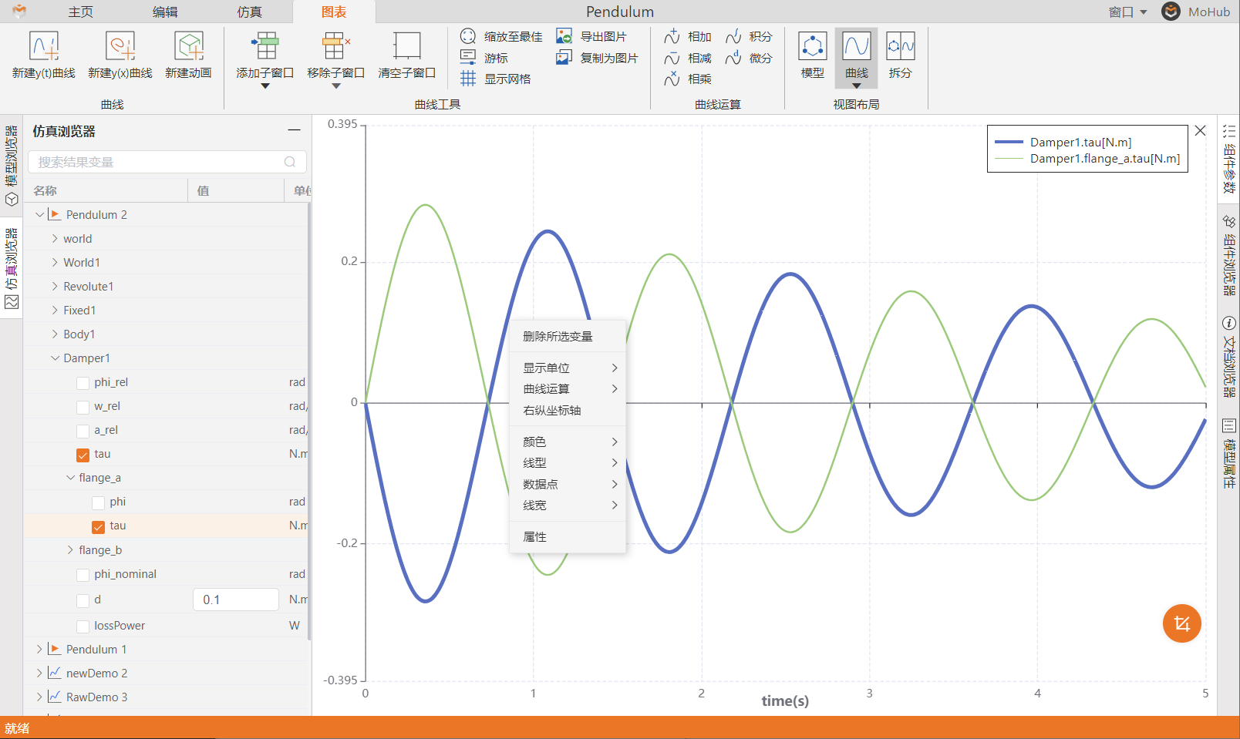Click the 移除子窗口 icon
Viewport: 1240px width, 739px height.
click(335, 46)
